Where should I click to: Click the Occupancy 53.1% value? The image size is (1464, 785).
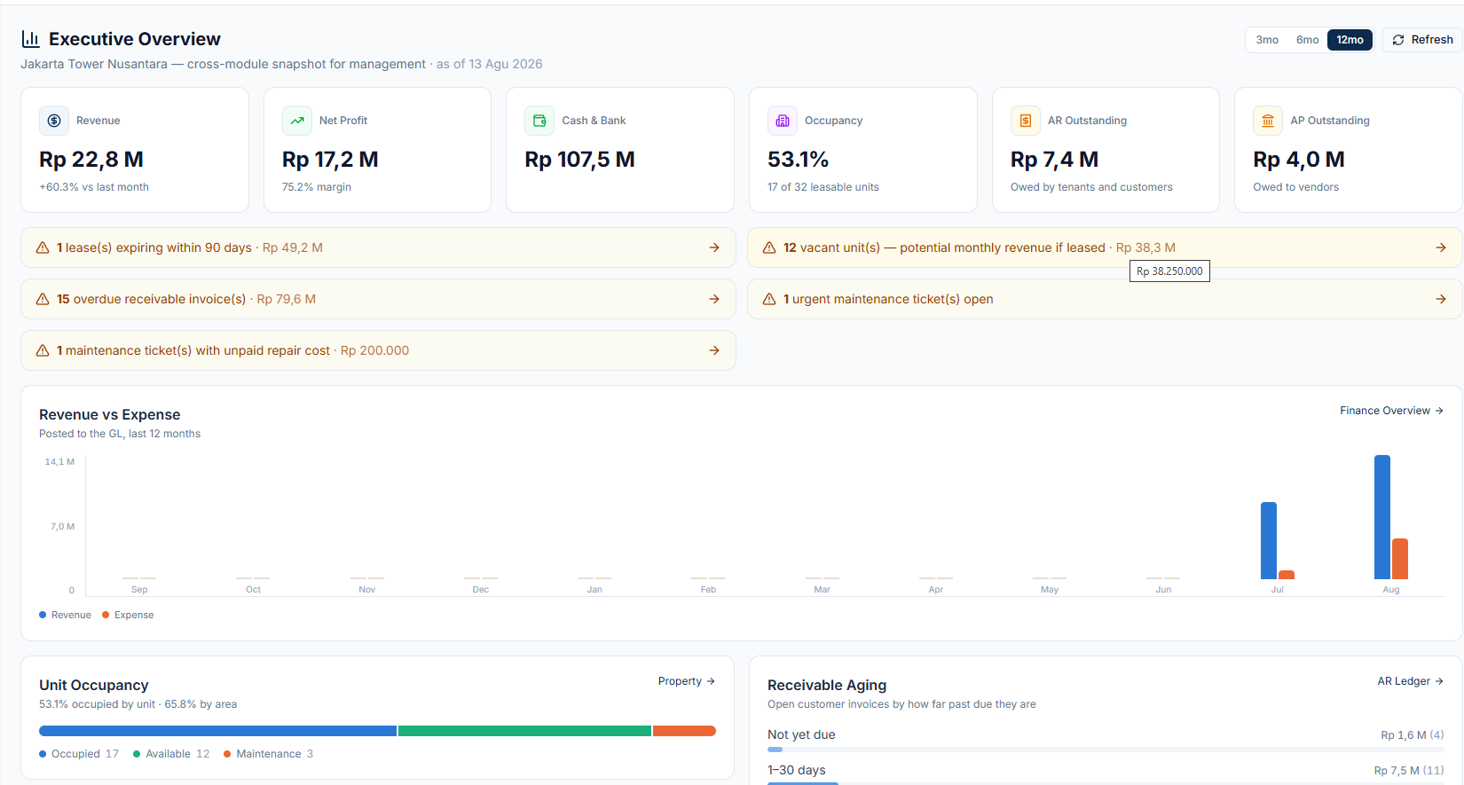[x=798, y=160]
